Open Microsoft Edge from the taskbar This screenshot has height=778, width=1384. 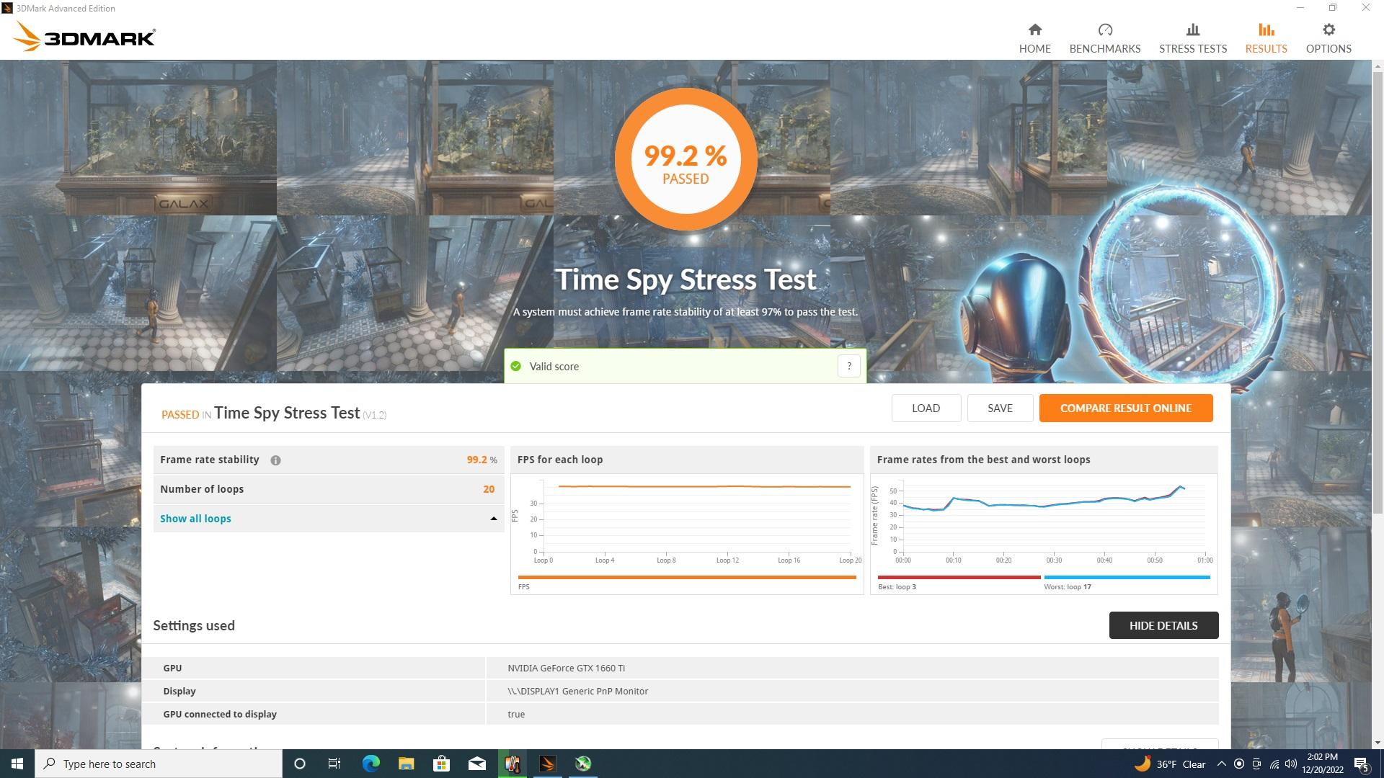coord(371,764)
